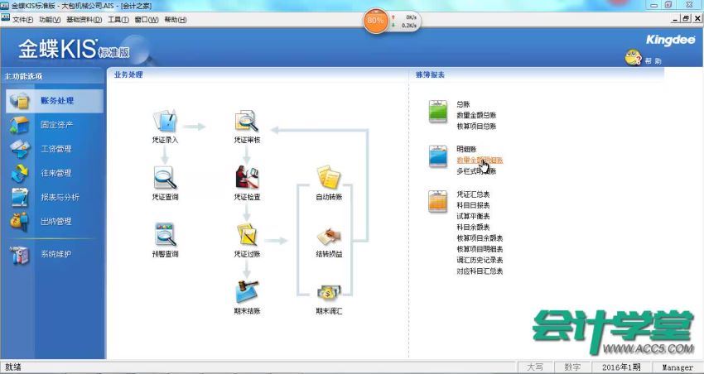Viewport: 704px width, 374px height.
Task: Click the blue 明细账 ledger book icon
Action: coord(438,156)
